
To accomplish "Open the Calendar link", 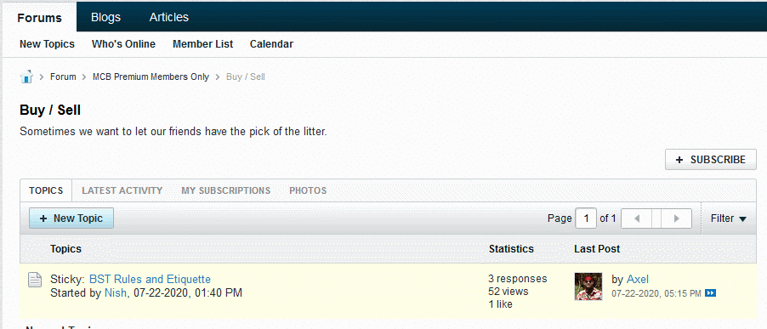I will [271, 44].
